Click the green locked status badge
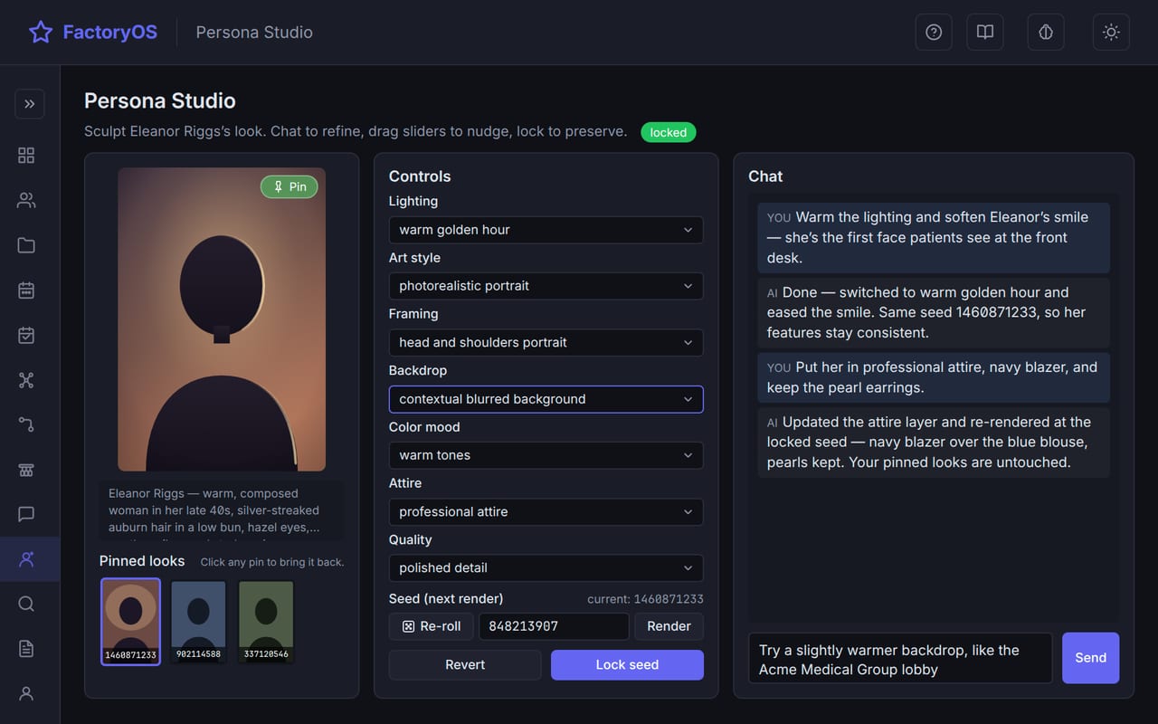Image resolution: width=1158 pixels, height=724 pixels. 669,132
